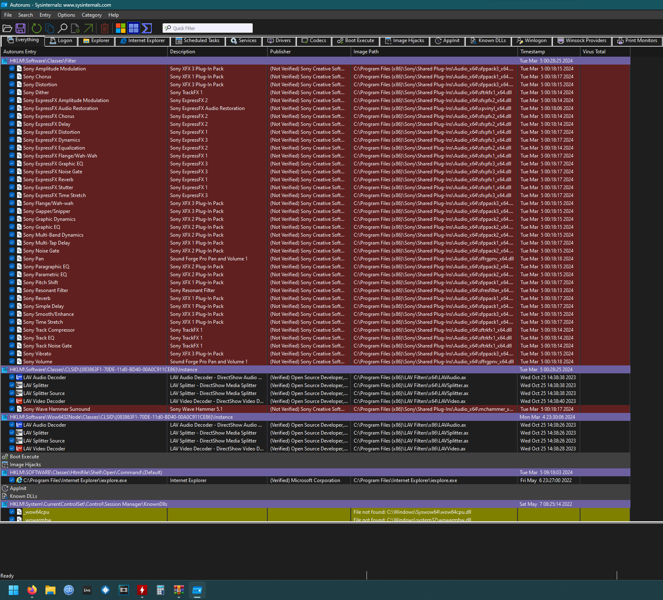Click the Find magnifying glass toolbar icon
Screen dimensions: 663x600
(63, 28)
